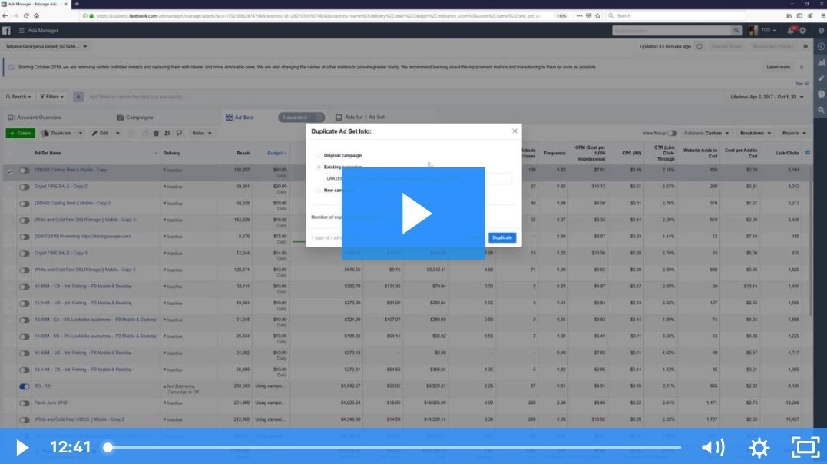Click the add filter plus icon
This screenshot has width=827, height=464.
(78, 97)
